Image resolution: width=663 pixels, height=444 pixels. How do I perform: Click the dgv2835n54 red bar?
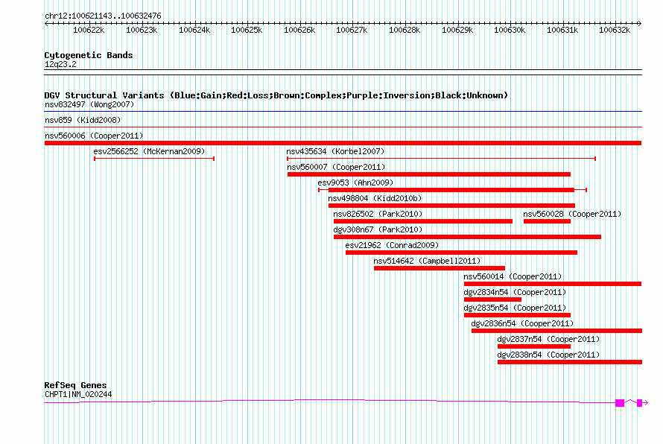click(x=517, y=315)
